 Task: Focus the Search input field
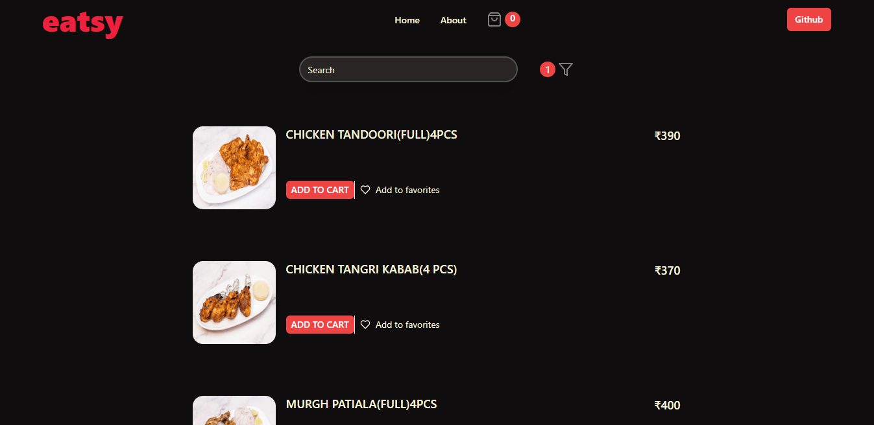[x=408, y=69]
